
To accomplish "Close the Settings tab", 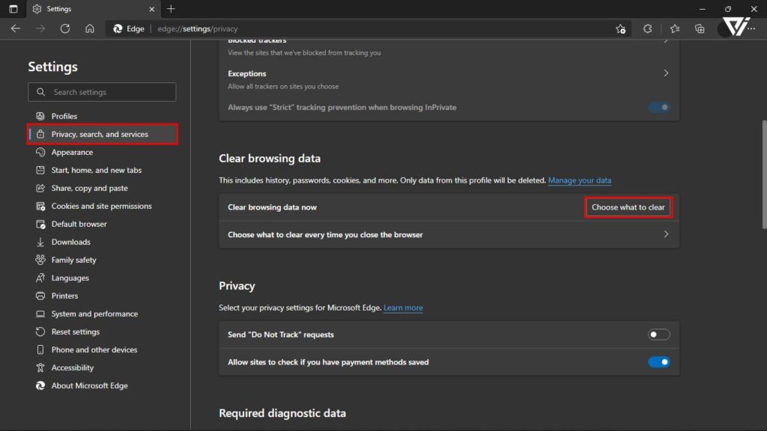I will pyautogui.click(x=151, y=9).
